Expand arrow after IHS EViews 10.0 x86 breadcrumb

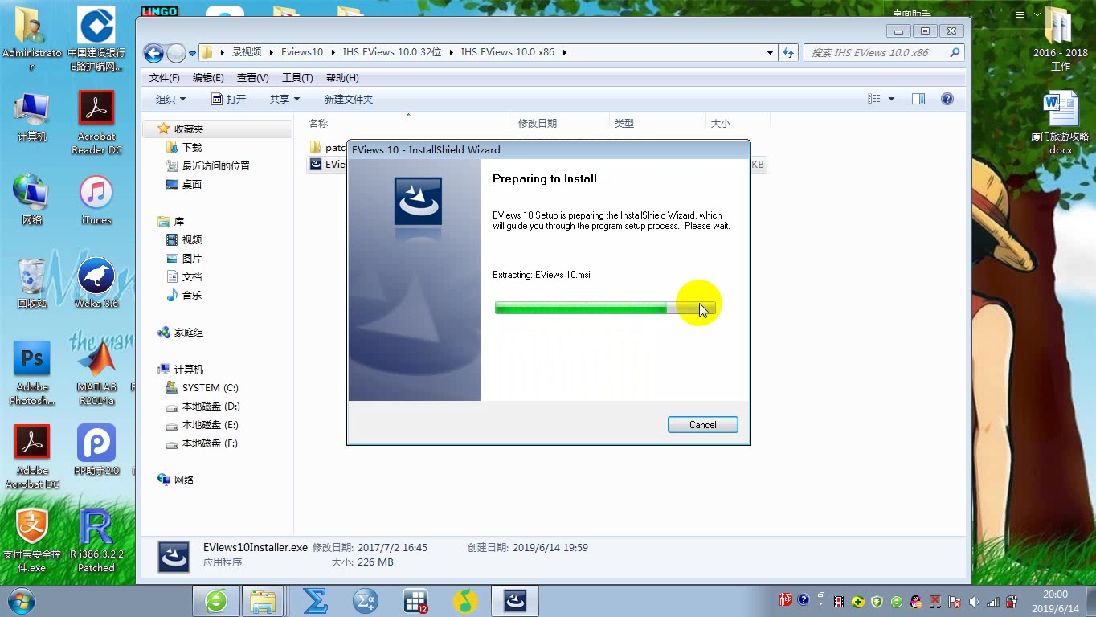(564, 52)
